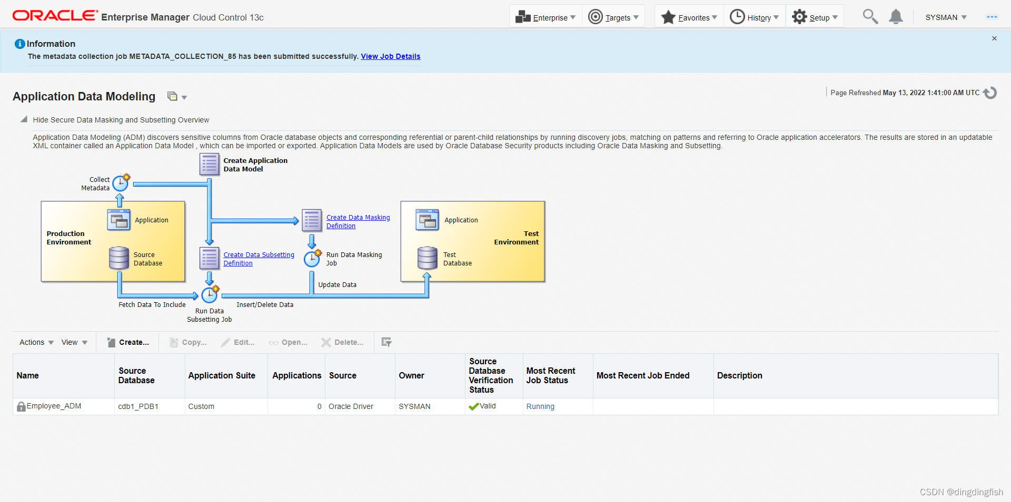1011x502 pixels.
Task: Open the Actions dropdown menu
Action: click(x=36, y=342)
